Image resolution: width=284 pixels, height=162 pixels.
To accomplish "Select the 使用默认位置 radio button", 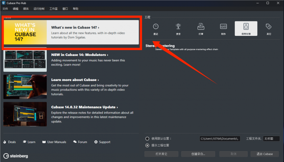I will tap(147, 139).
